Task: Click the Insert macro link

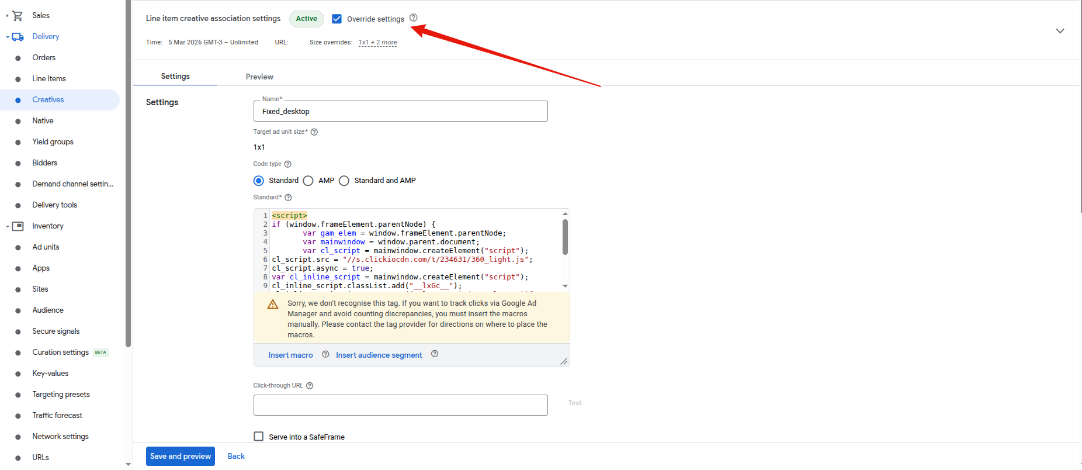Action: (x=290, y=355)
